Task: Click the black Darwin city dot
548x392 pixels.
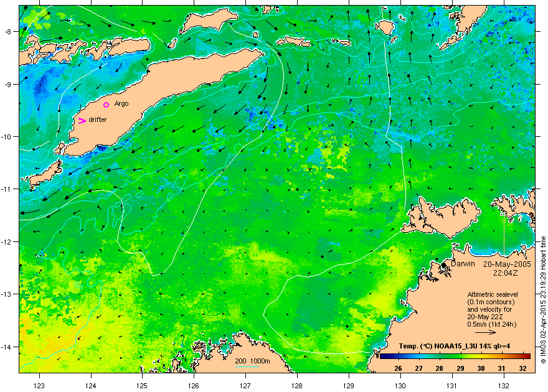Action: click(443, 265)
